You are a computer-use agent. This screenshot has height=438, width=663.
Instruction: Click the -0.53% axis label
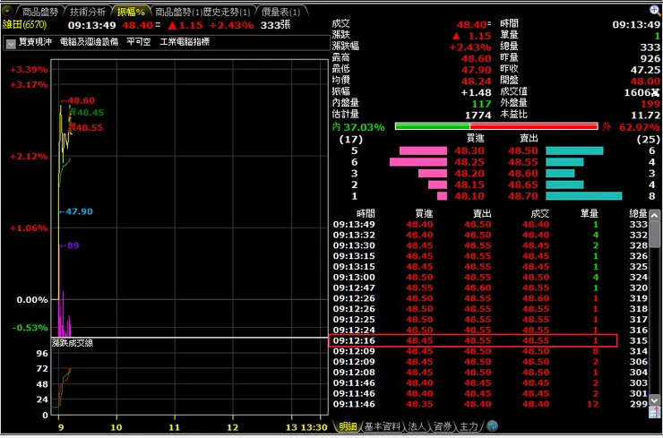tap(30, 328)
